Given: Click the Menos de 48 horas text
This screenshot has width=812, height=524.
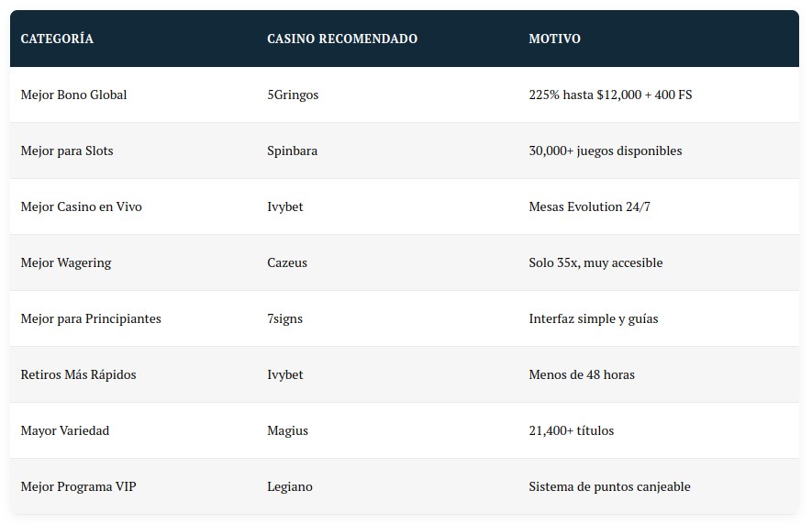Looking at the screenshot, I should point(582,374).
